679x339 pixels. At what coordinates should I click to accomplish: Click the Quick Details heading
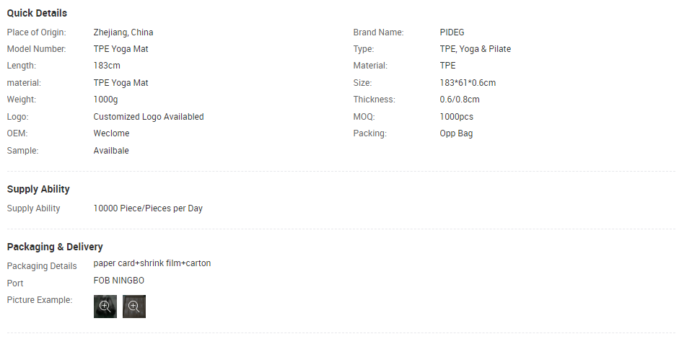tap(37, 13)
